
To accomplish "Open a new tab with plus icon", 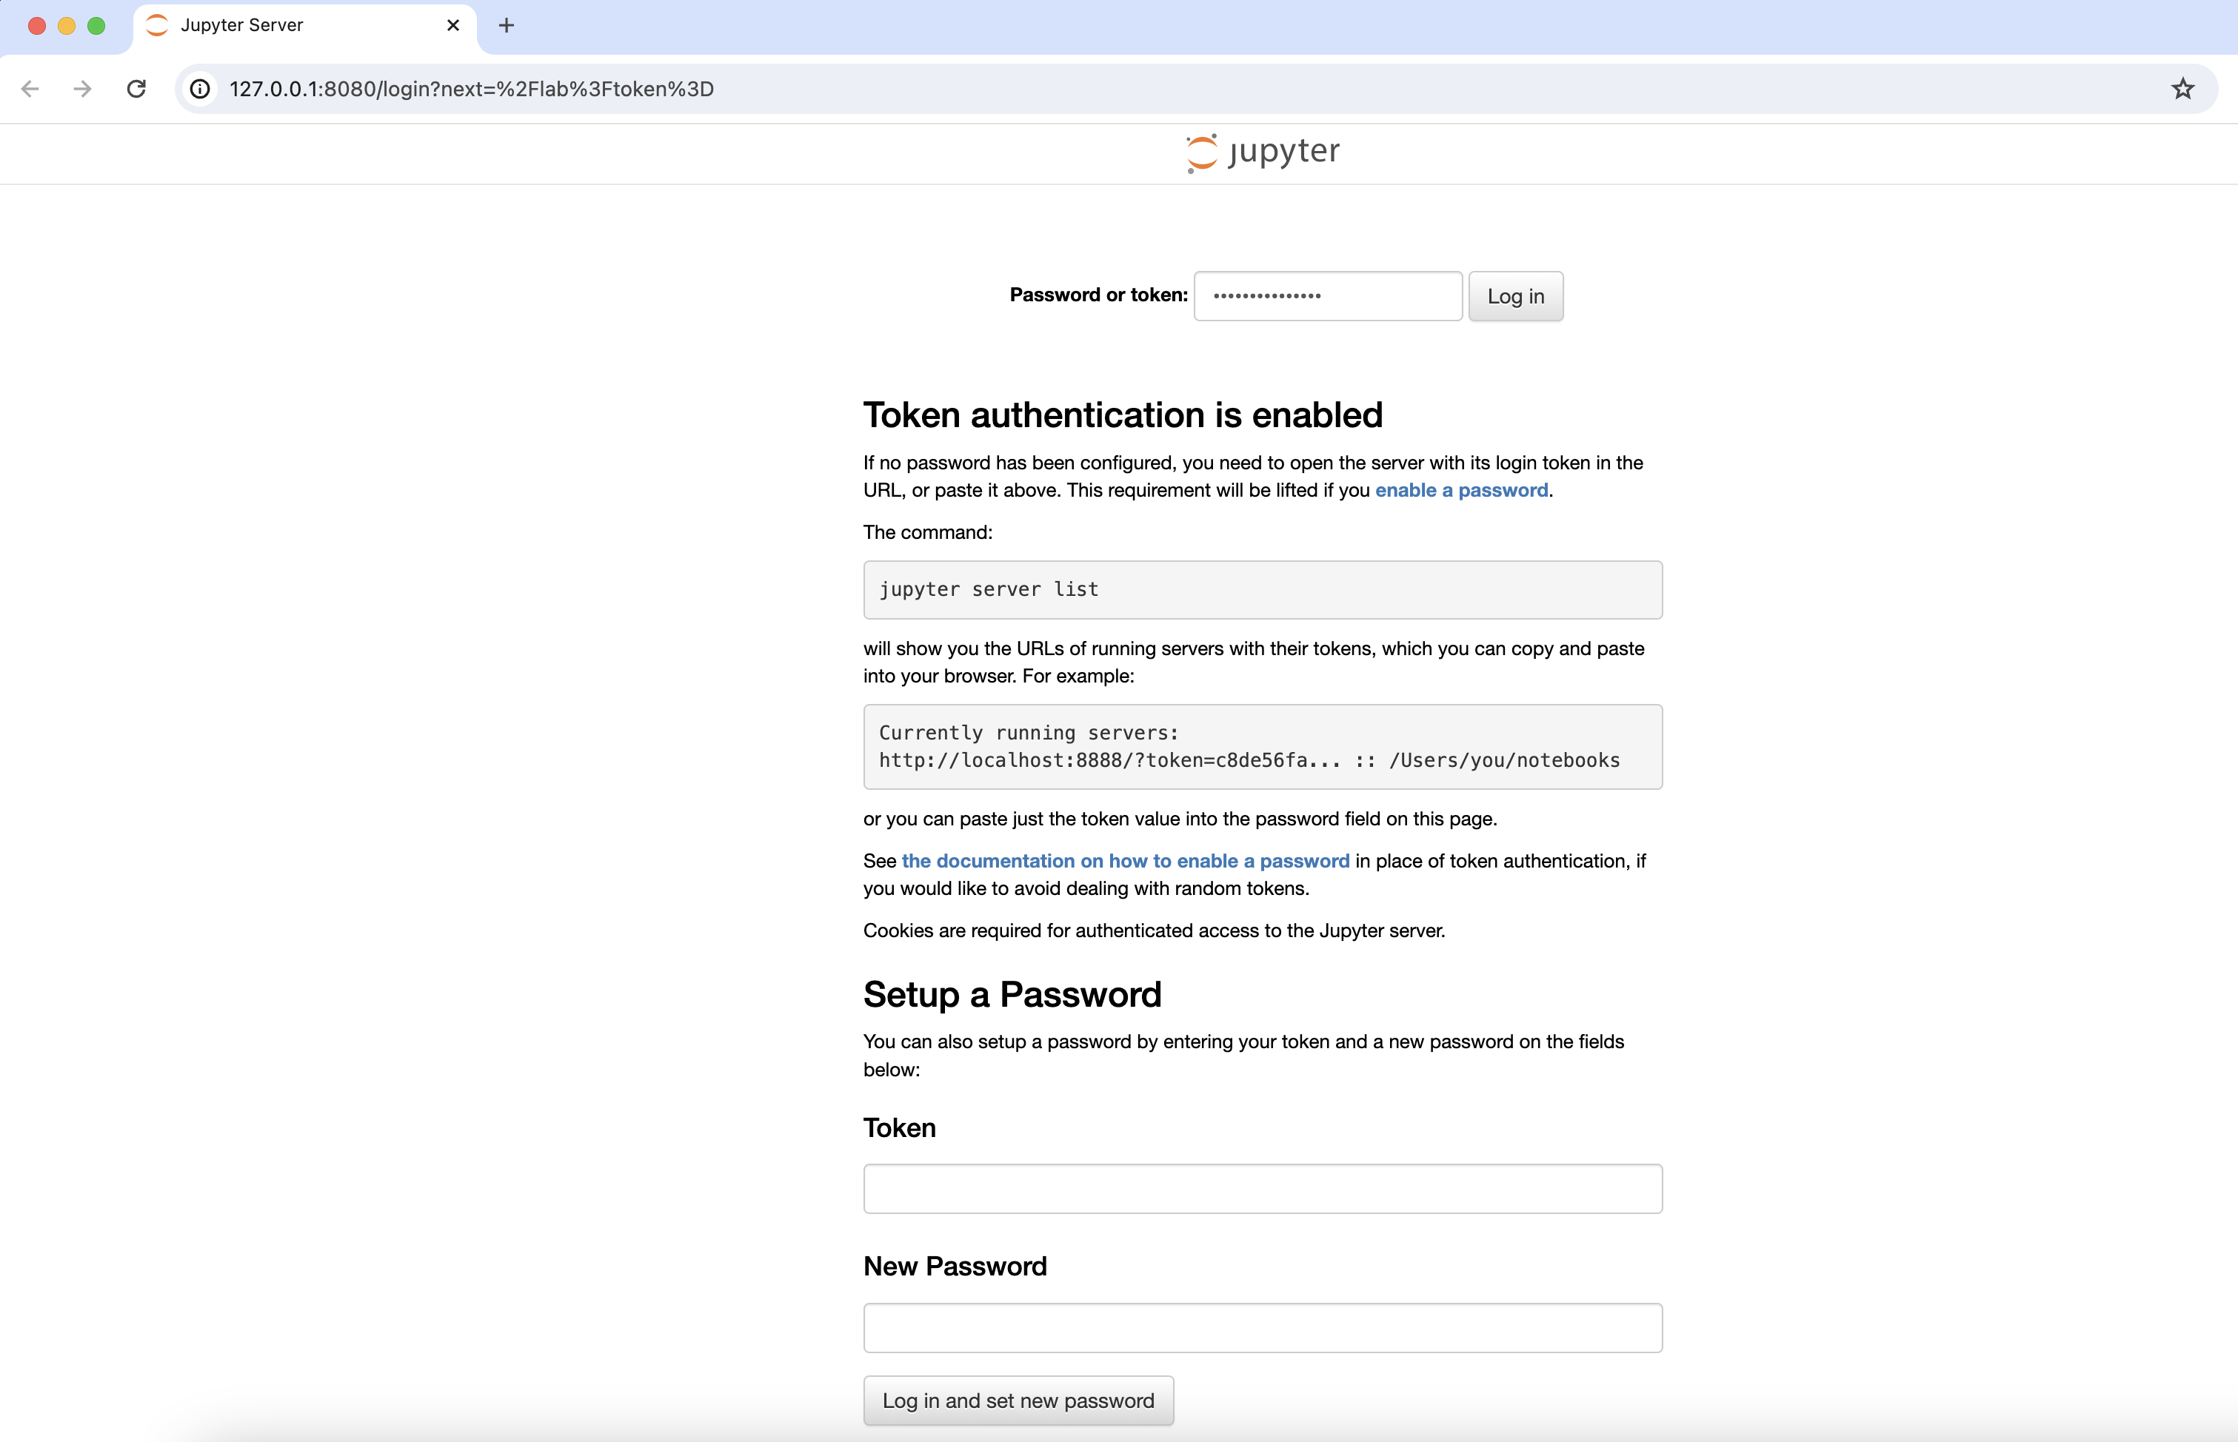I will 507,25.
